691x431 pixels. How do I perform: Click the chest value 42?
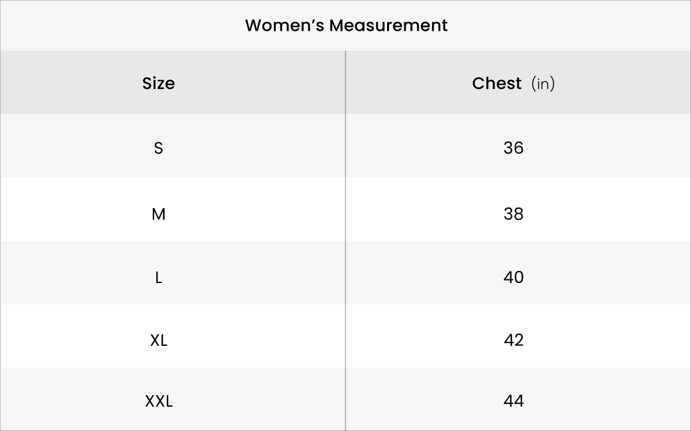(x=513, y=341)
